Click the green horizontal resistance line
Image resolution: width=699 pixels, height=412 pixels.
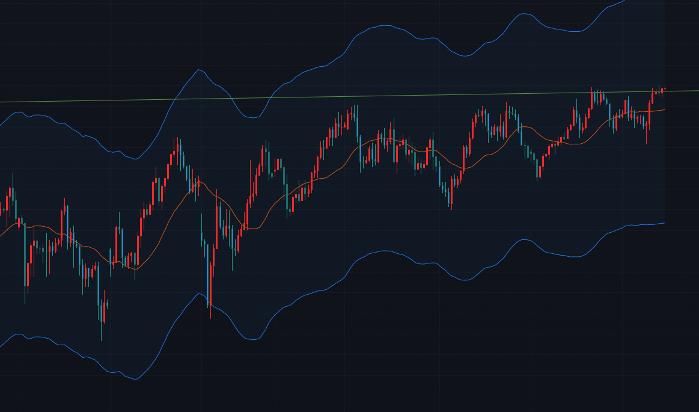pos(361,96)
